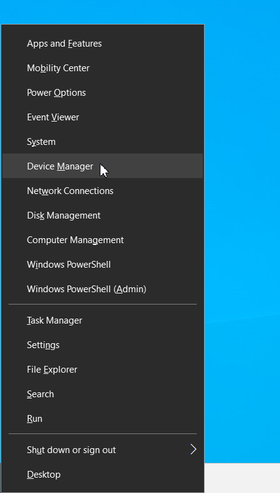Expand Shut down or sign out chevron
Viewport: 280px width, 493px height.
[x=194, y=449]
